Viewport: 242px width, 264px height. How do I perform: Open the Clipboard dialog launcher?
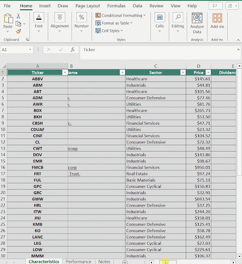27,39
